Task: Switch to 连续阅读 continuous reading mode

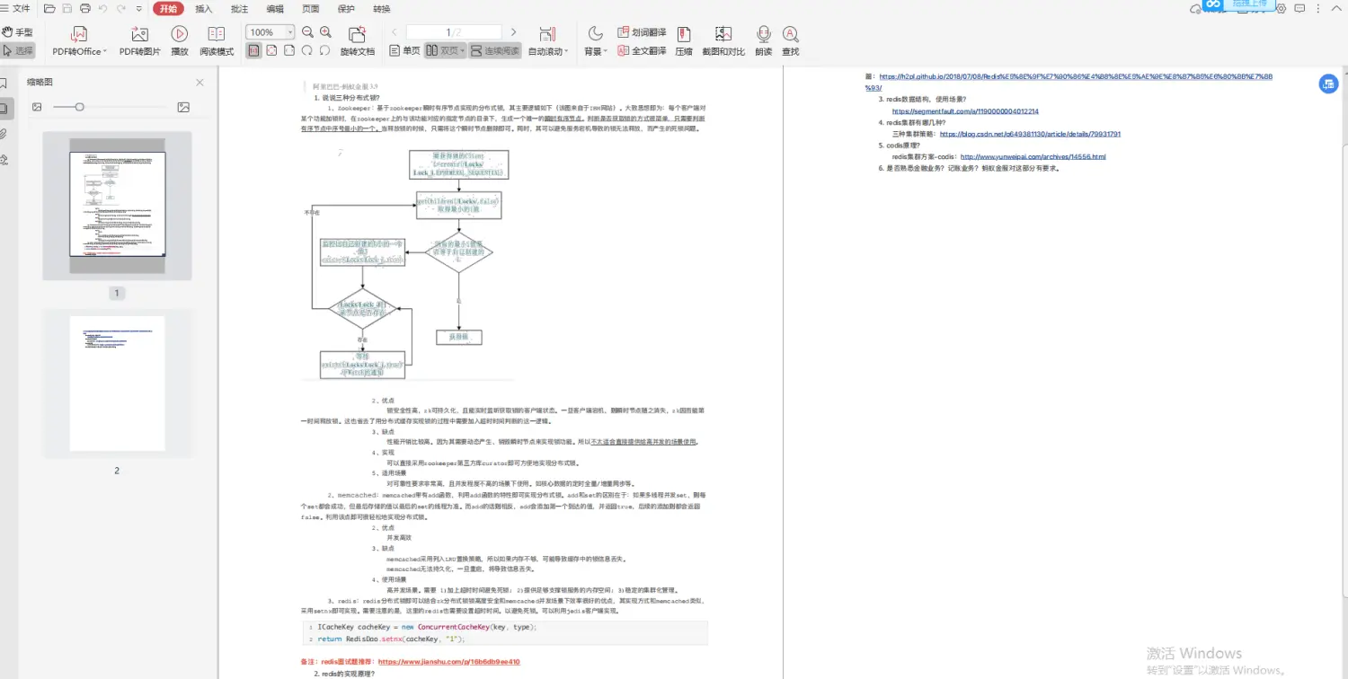Action: point(493,51)
